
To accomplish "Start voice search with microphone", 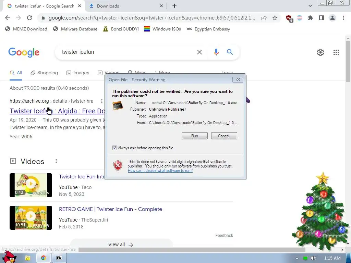I will pos(216,52).
